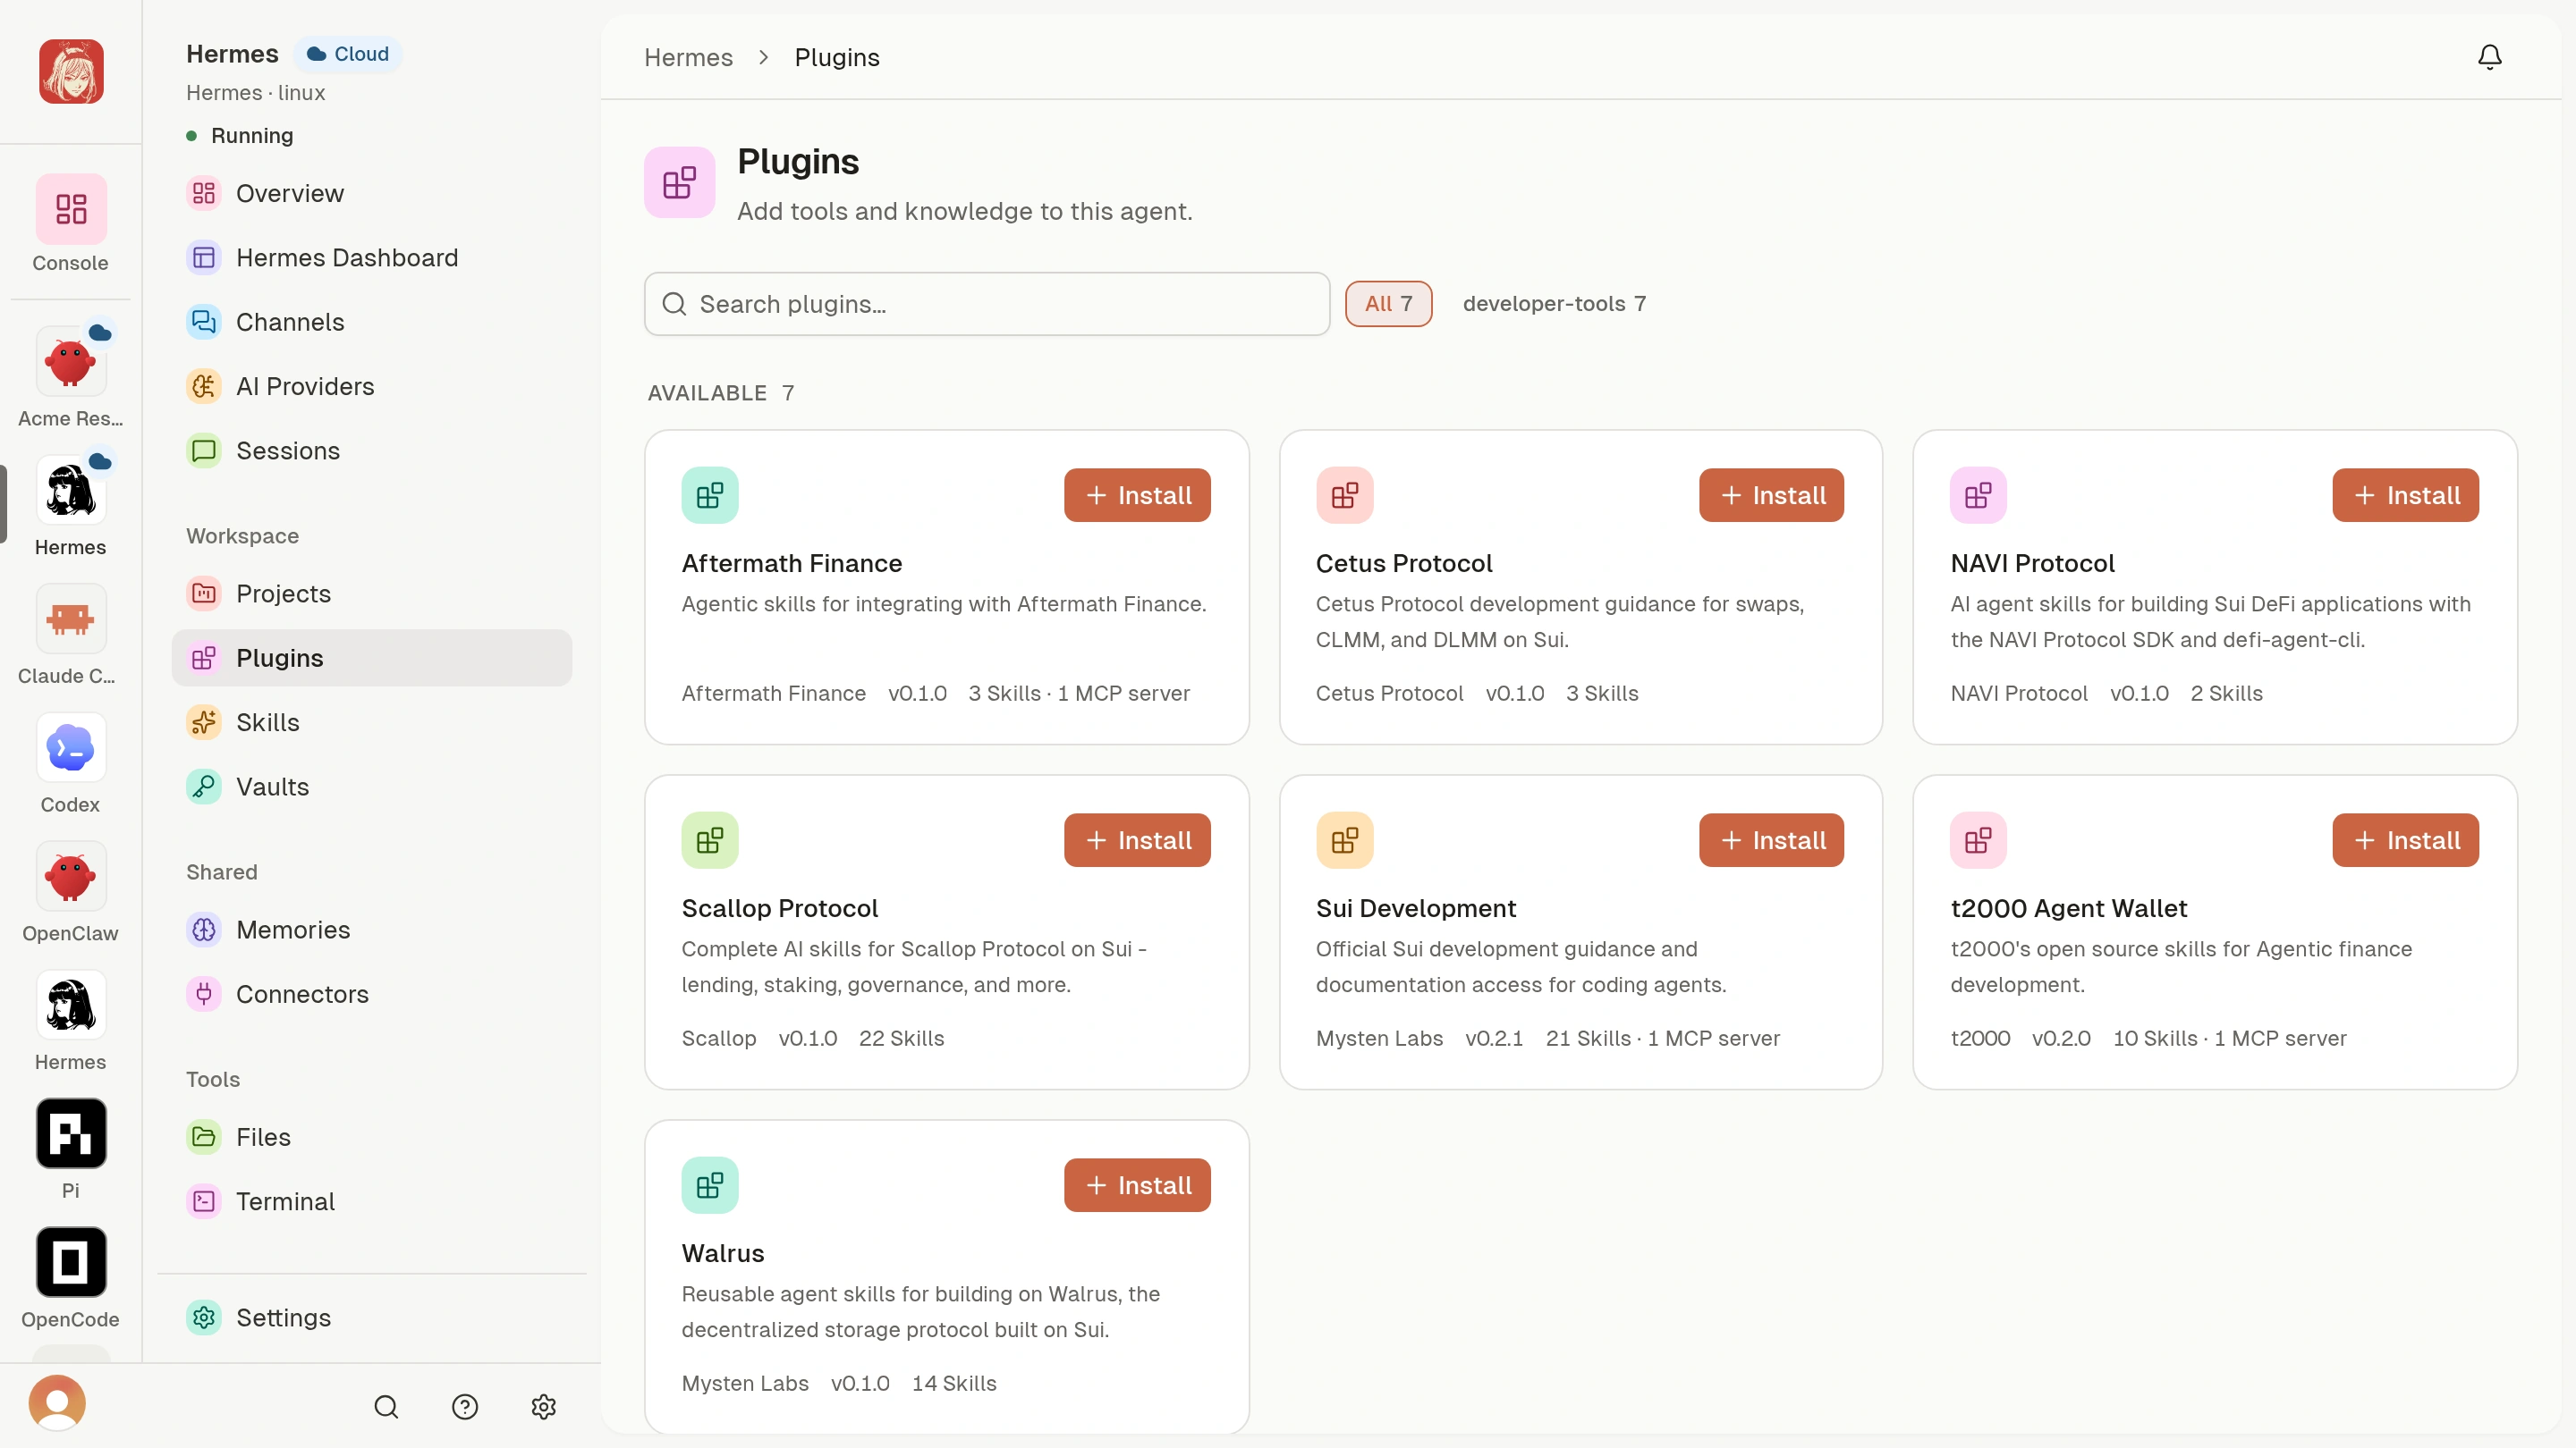Open Files tool
The width and height of the screenshot is (2576, 1448).
372,1137
